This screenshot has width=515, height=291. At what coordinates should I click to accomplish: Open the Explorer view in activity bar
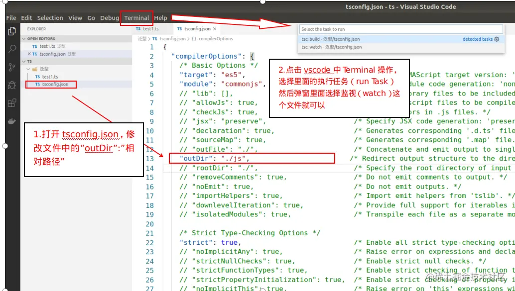12,31
